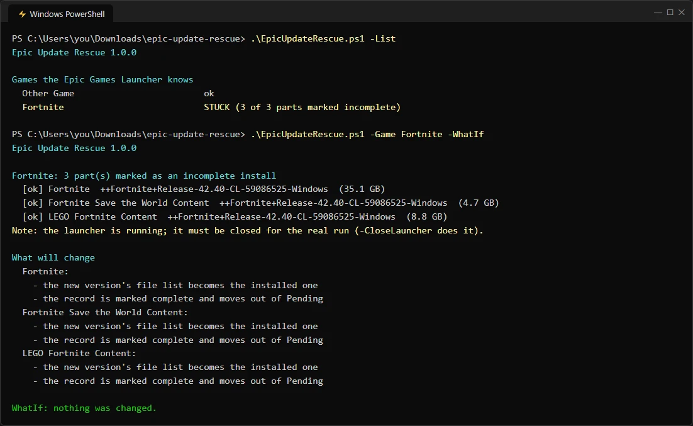This screenshot has width=693, height=426.
Task: Click the '(35.1 GB)' size value
Action: coord(362,189)
